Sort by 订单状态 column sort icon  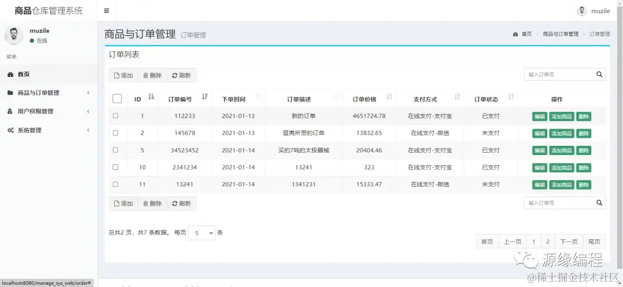[x=511, y=96]
